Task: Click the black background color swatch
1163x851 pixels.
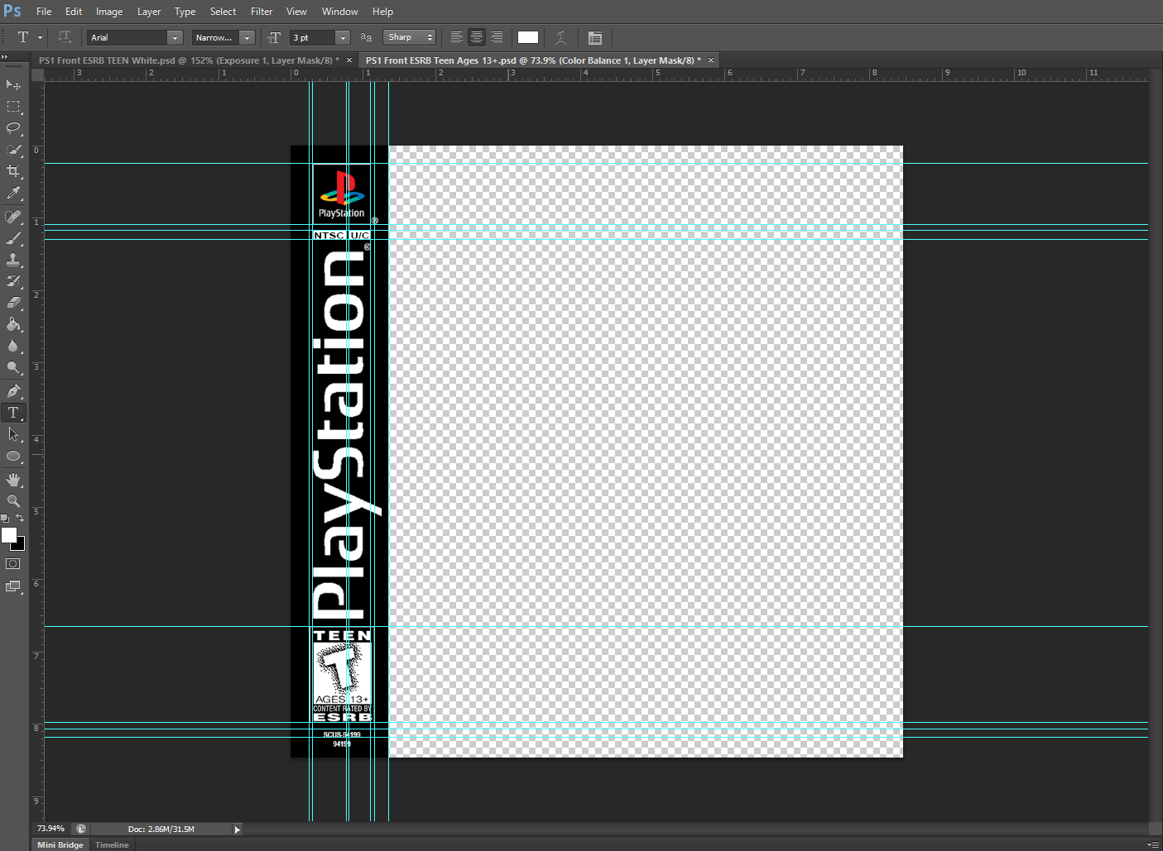Action: pos(20,546)
